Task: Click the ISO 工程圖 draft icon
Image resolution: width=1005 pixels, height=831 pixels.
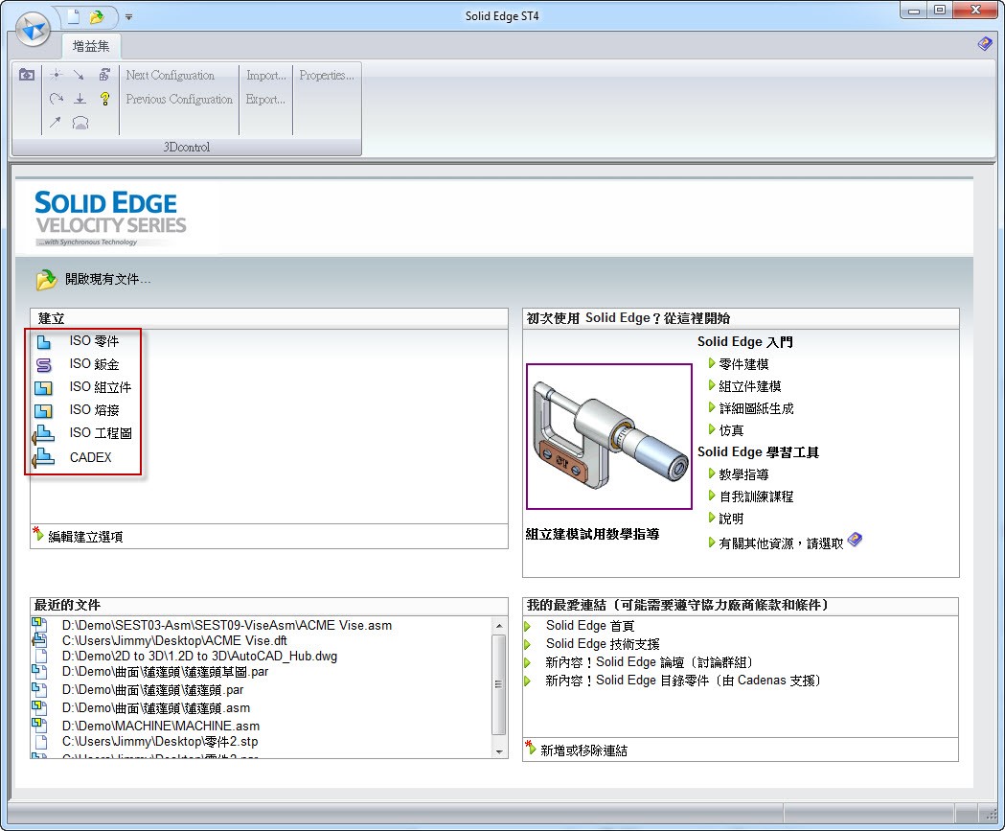Action: [x=43, y=434]
